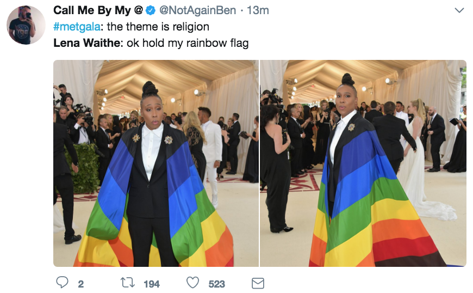The image size is (473, 293).
Task: Click the bold "Lena Waithe" text
Action: tap(87, 43)
